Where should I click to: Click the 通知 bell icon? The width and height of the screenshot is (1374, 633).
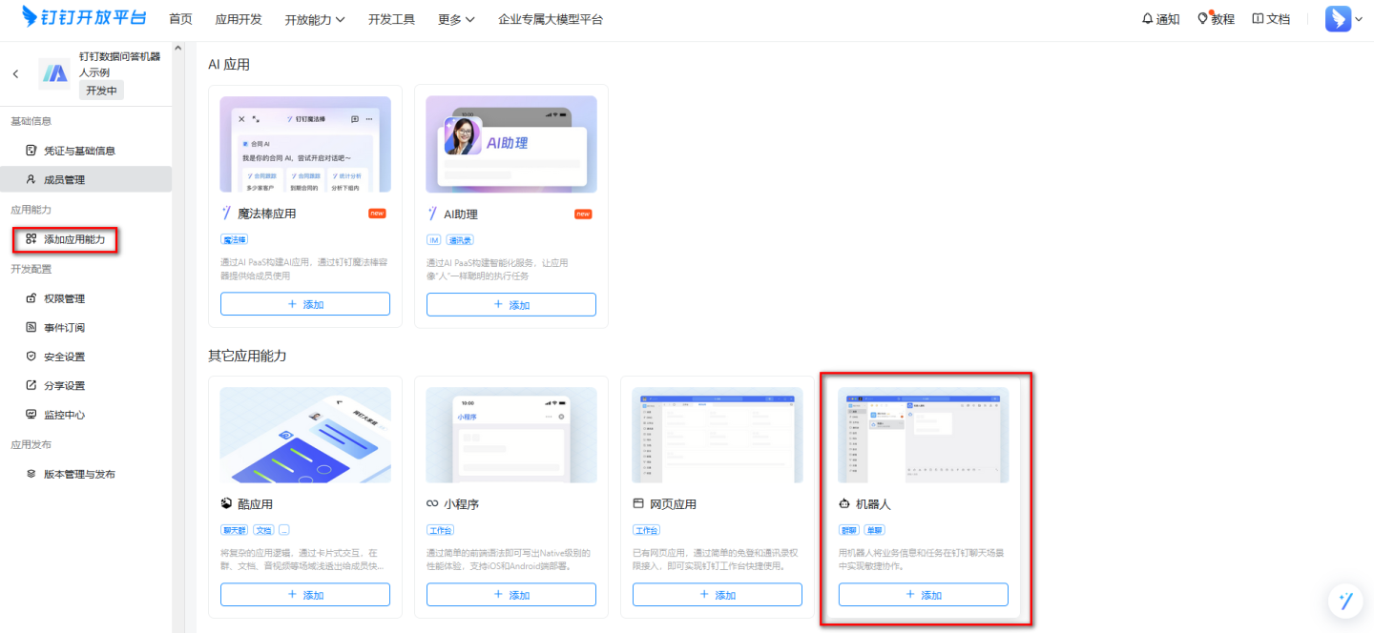tap(1159, 18)
